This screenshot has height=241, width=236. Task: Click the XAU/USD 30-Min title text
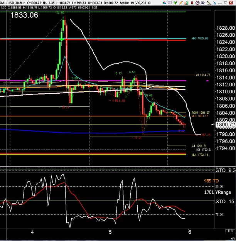(x=13, y=3)
